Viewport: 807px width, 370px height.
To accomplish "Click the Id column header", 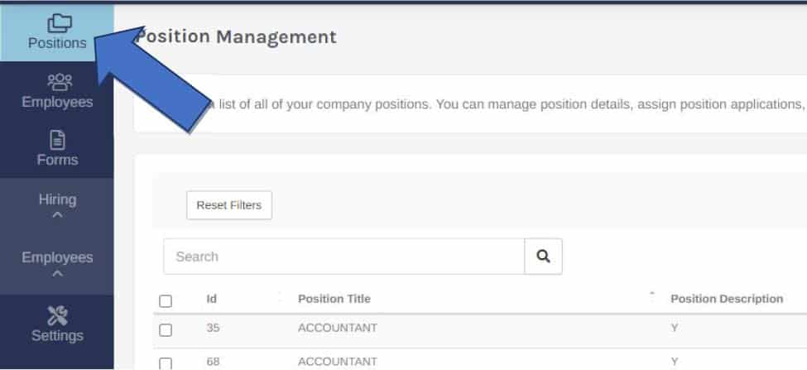I will coord(212,299).
